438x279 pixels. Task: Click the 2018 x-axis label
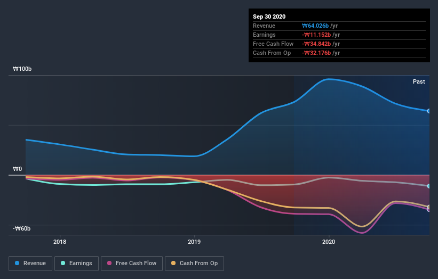tap(60, 242)
